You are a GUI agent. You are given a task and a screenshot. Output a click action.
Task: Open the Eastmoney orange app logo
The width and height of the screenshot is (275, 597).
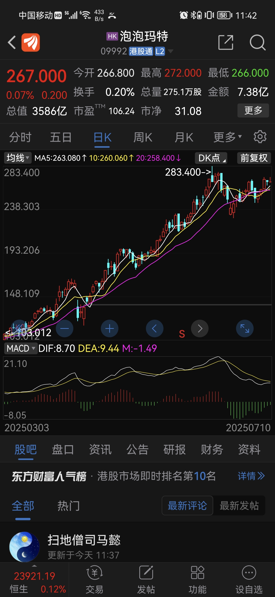point(31,42)
